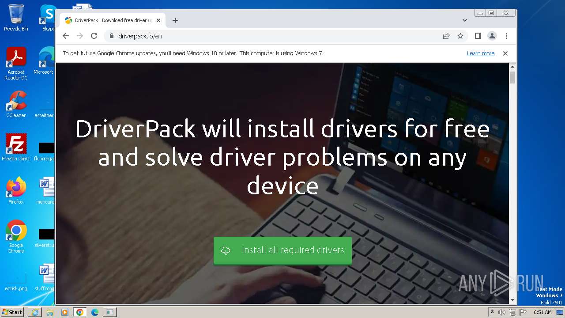Click the padlock site info icon

tap(111, 36)
